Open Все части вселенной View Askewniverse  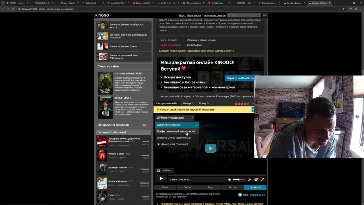(124, 57)
